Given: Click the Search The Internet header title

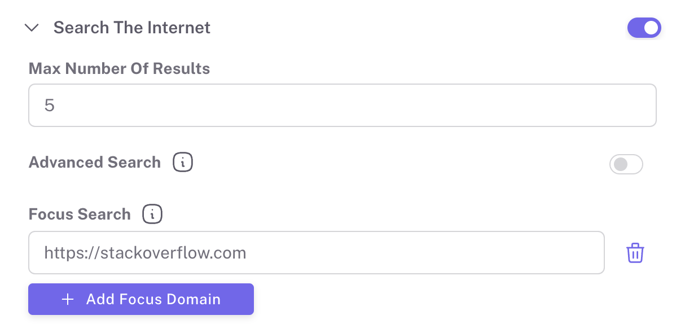Looking at the screenshot, I should [131, 28].
